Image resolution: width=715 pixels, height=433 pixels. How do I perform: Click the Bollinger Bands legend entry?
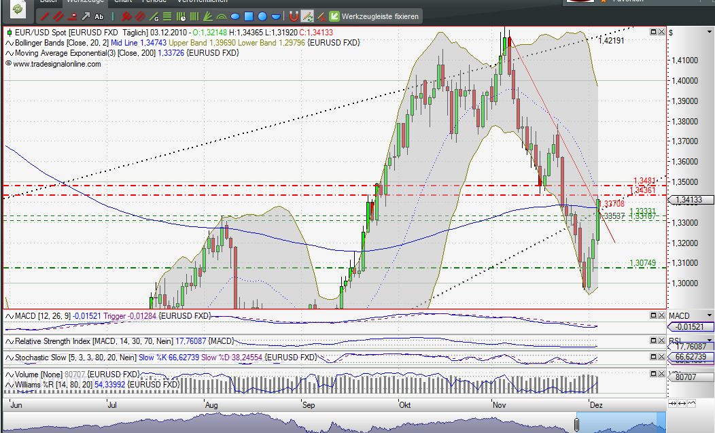(182, 42)
